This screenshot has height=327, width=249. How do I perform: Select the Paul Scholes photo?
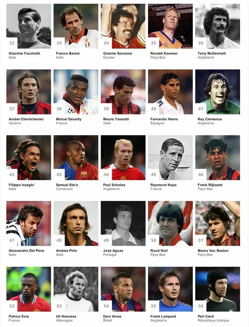[x=123, y=158]
